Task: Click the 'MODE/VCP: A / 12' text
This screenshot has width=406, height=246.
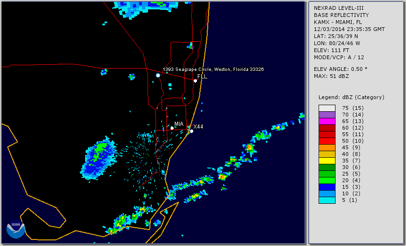Action: pos(339,57)
